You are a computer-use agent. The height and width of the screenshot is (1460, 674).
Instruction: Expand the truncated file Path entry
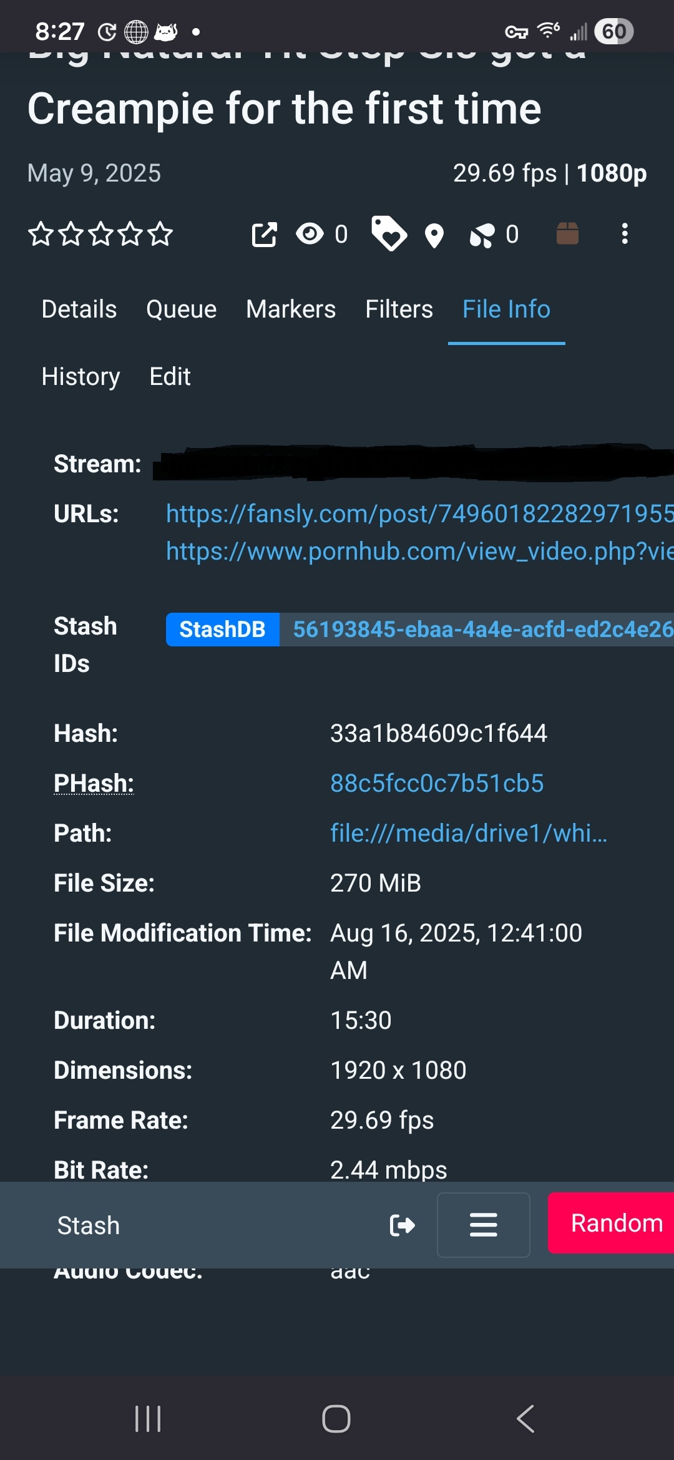pos(467,833)
